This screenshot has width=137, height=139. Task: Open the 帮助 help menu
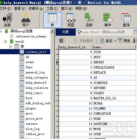(81, 9)
